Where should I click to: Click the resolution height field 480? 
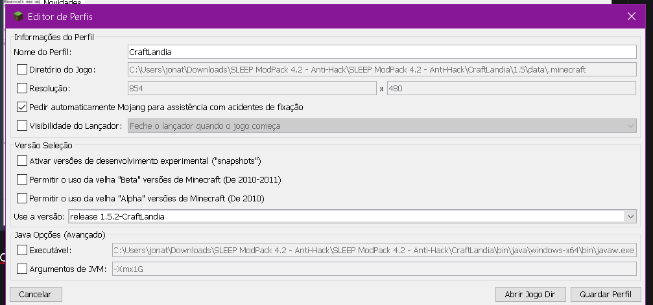click(x=512, y=88)
